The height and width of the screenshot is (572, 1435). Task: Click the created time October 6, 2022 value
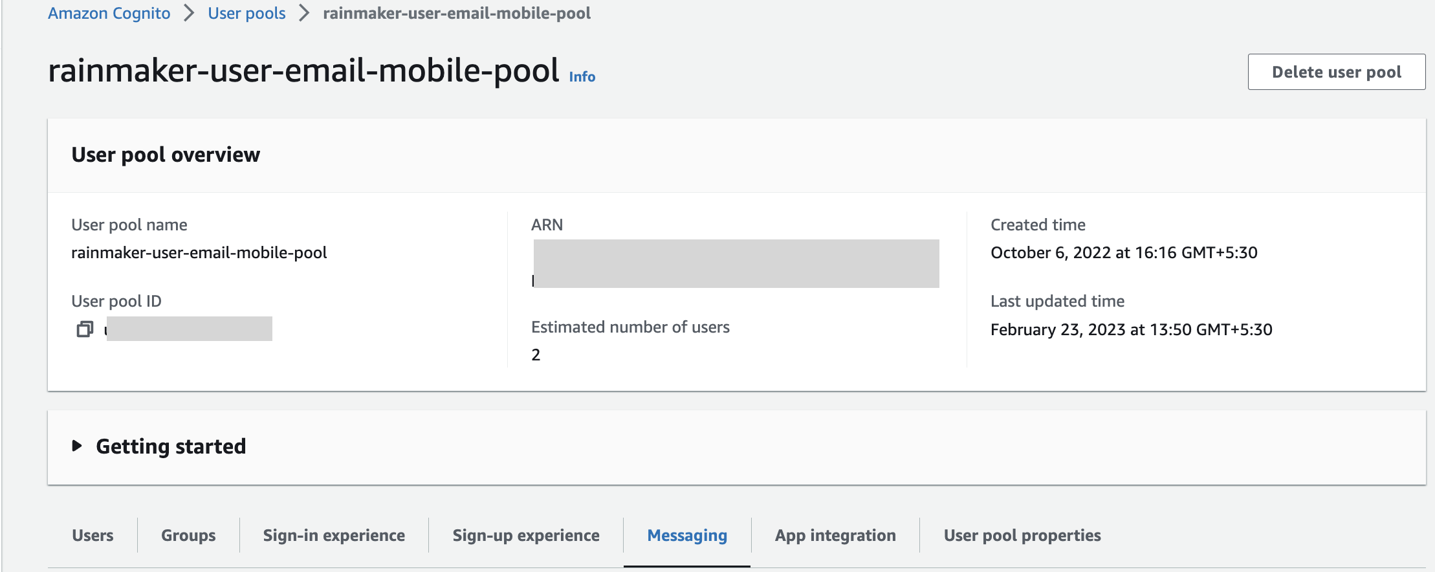coord(1124,252)
